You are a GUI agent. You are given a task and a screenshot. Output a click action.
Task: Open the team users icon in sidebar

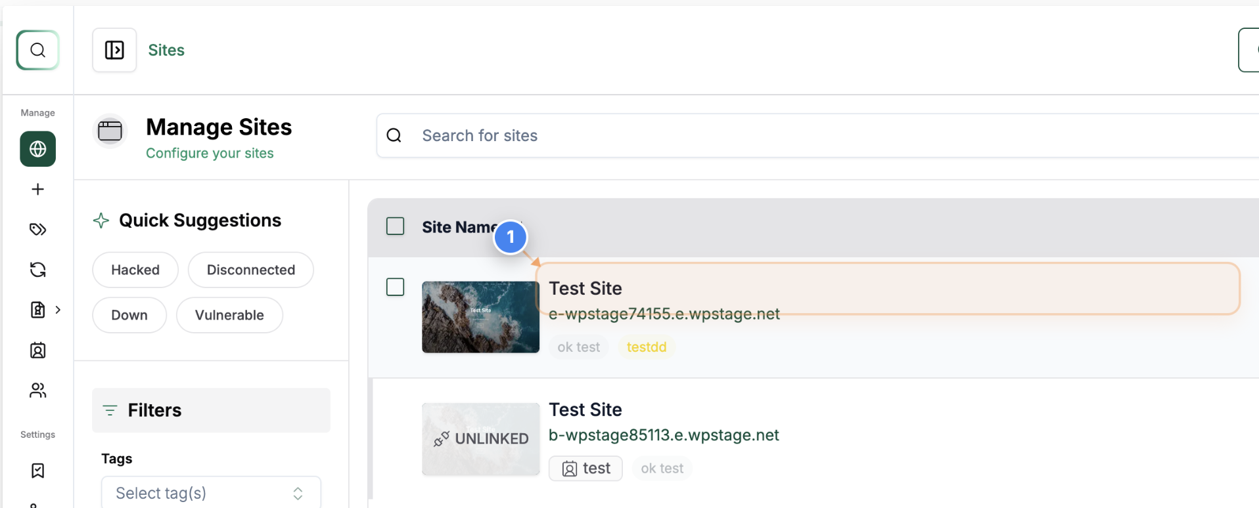click(x=37, y=391)
